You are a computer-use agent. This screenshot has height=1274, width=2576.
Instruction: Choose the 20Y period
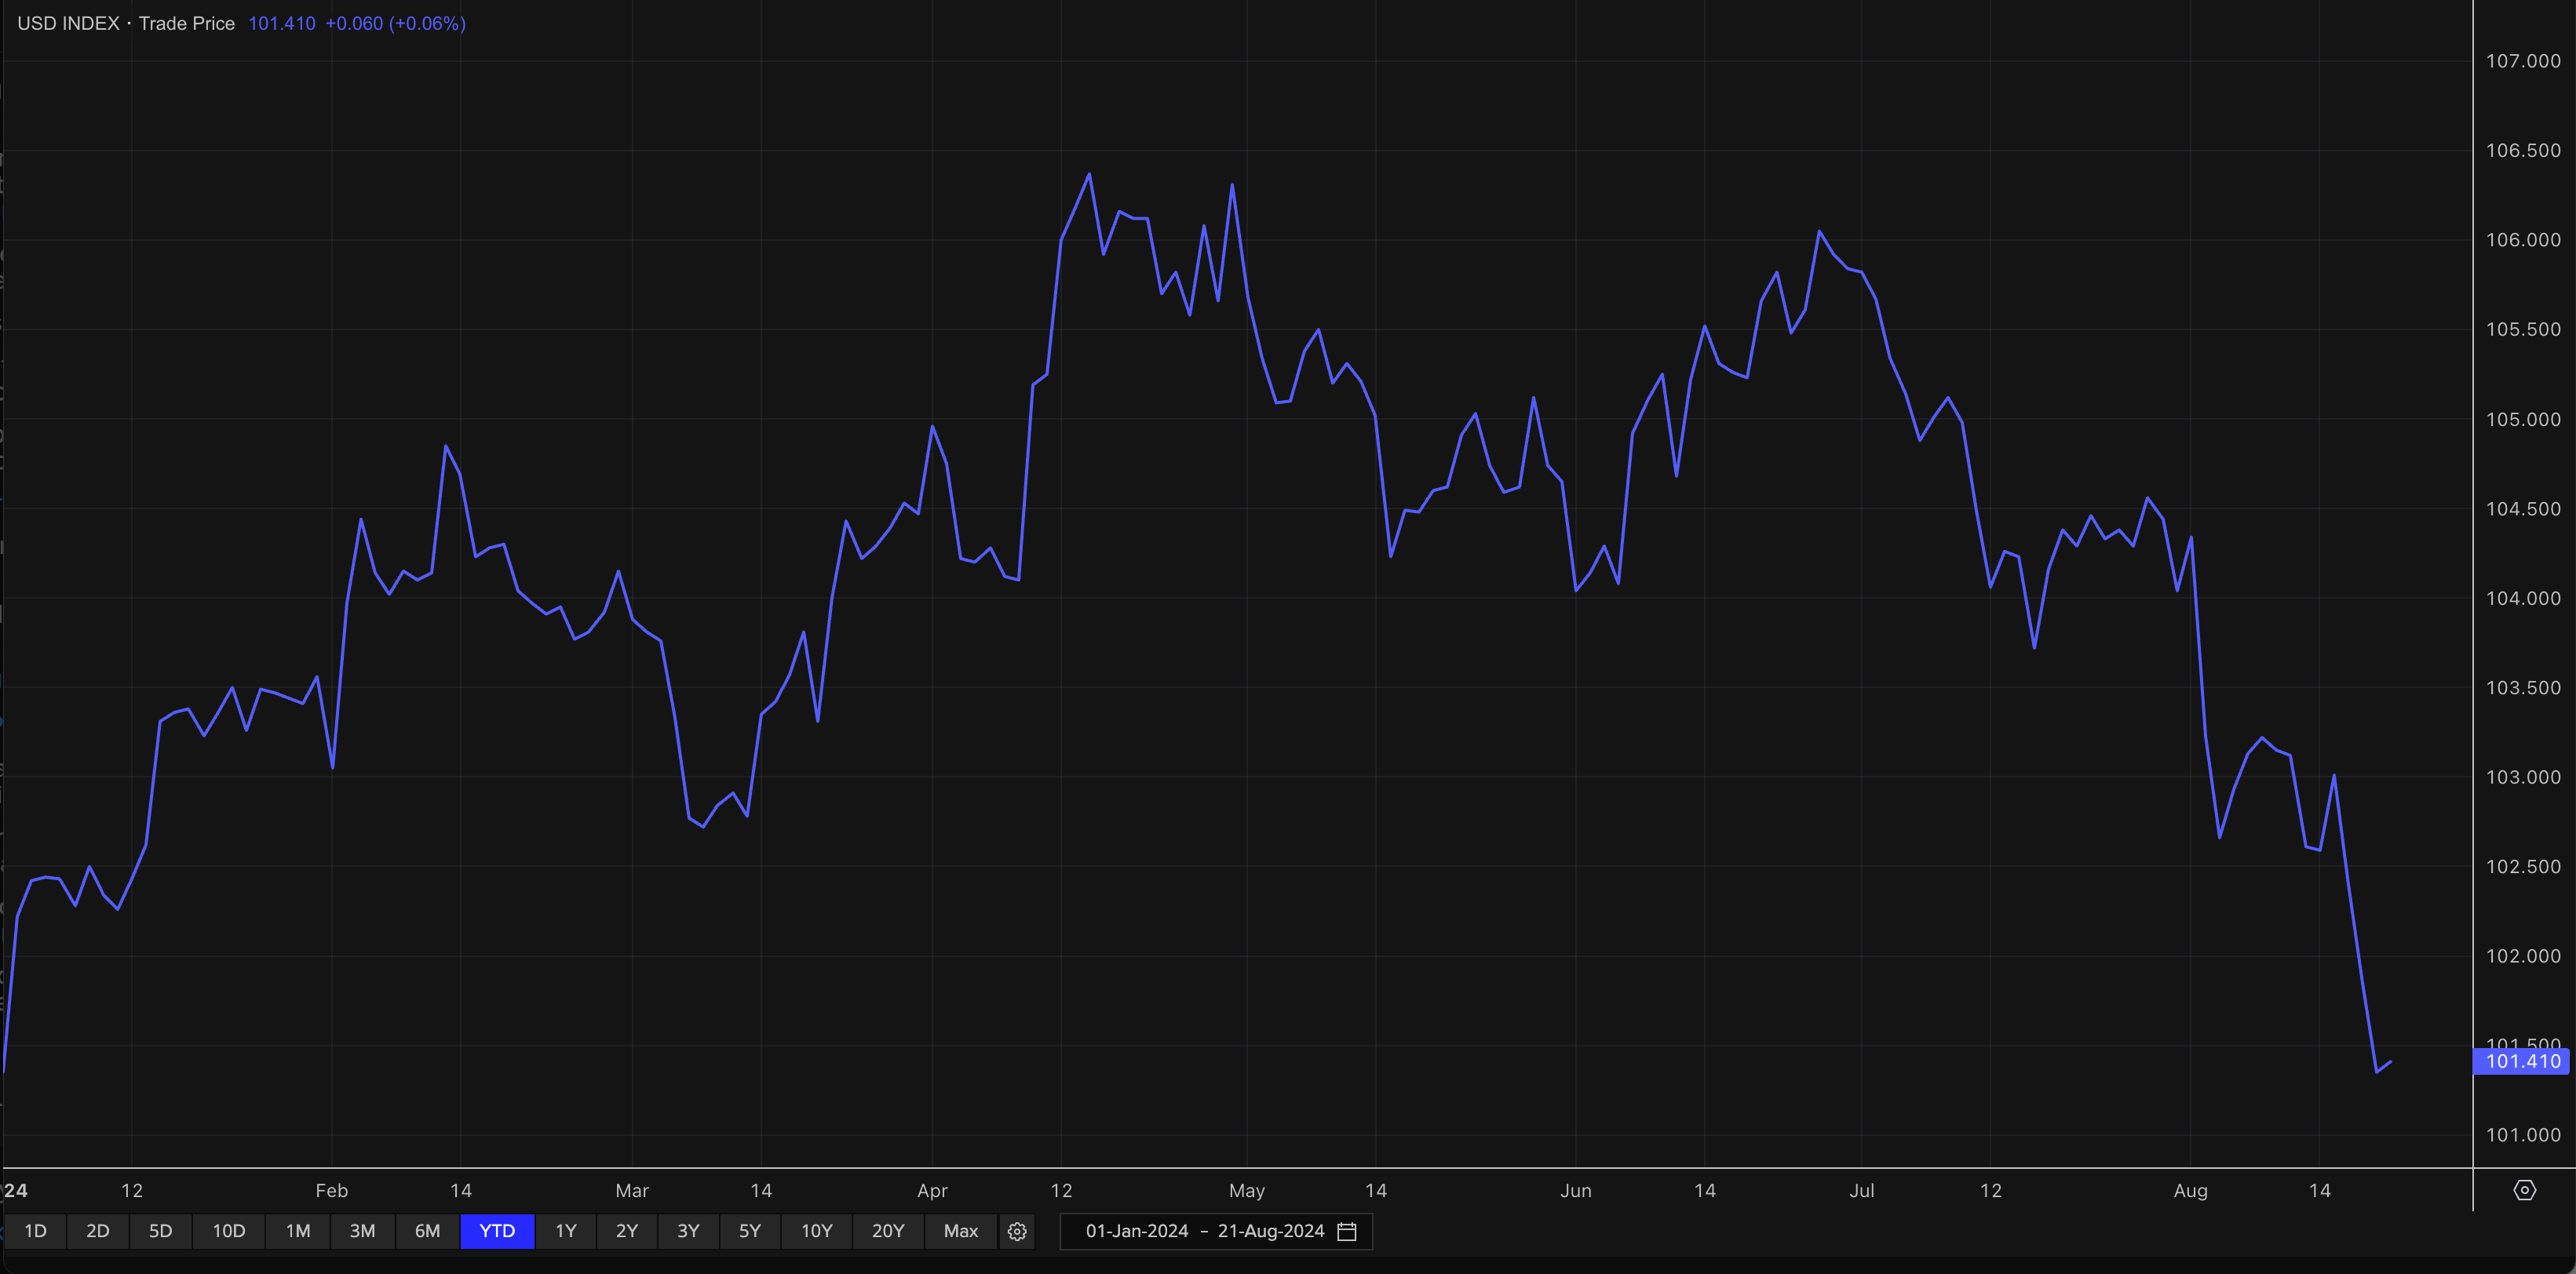tap(889, 1231)
